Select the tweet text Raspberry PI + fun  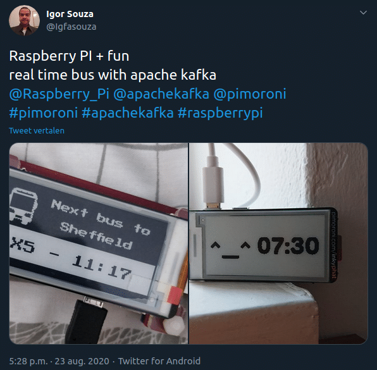point(69,56)
